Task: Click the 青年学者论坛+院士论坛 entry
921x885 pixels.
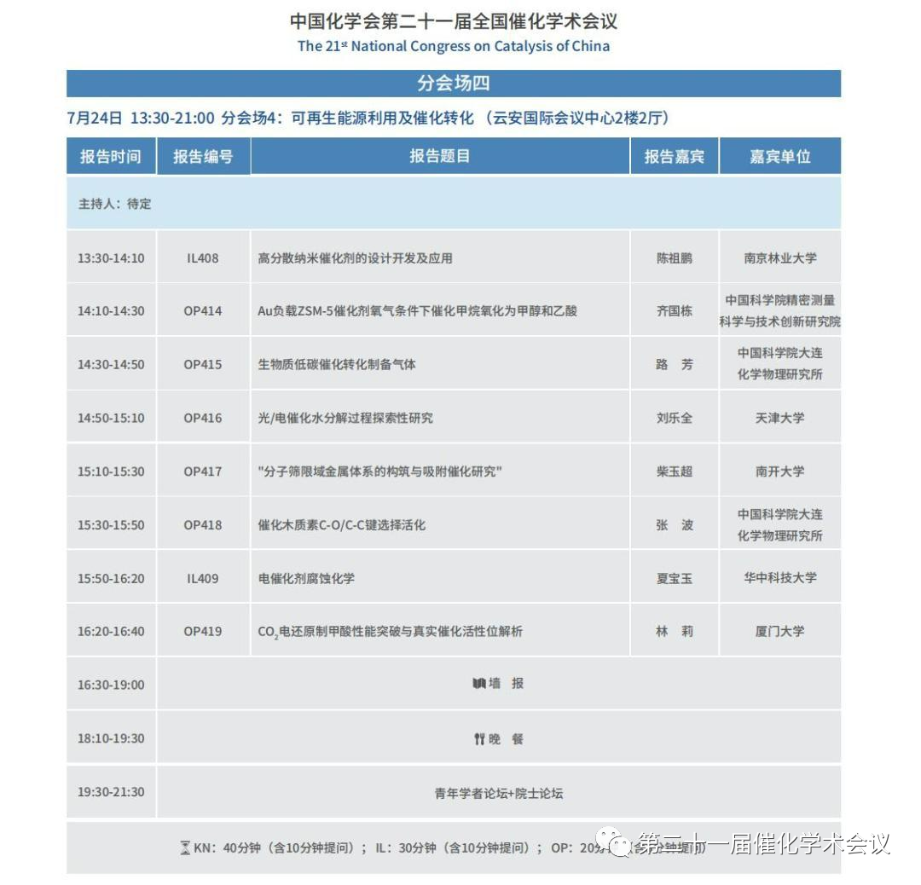Action: pos(499,794)
